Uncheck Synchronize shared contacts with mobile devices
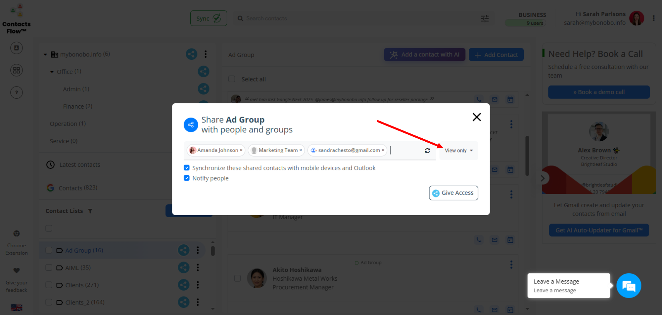662x315 pixels. point(187,168)
